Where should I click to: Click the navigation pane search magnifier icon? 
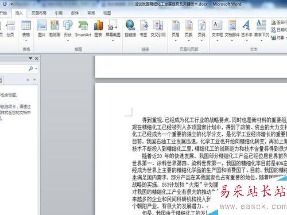[x=30, y=68]
